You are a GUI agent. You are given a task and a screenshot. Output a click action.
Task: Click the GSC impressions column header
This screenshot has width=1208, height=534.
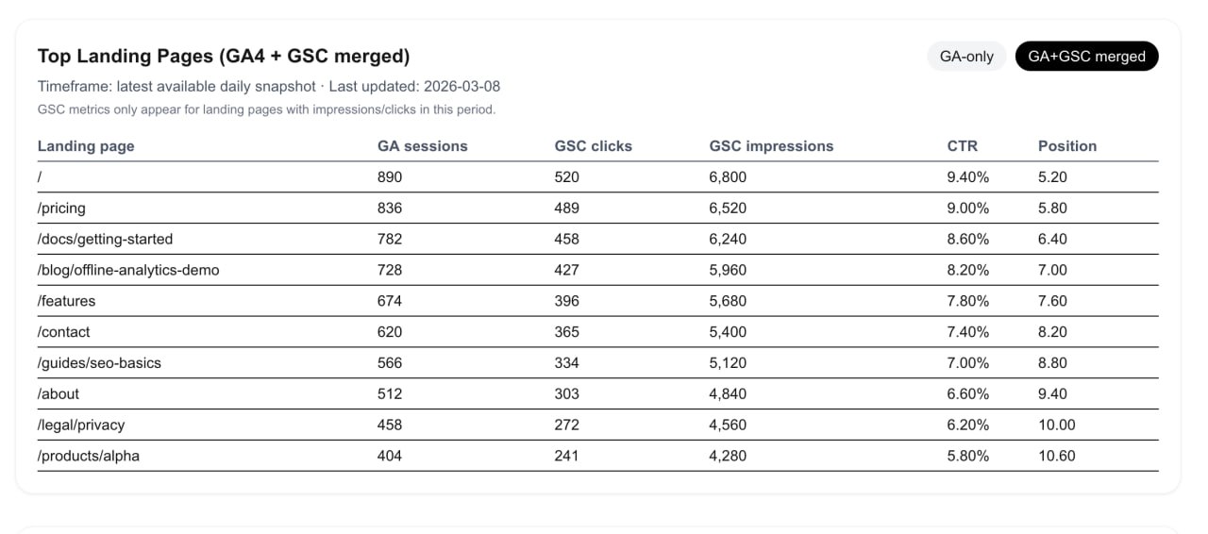(x=771, y=146)
